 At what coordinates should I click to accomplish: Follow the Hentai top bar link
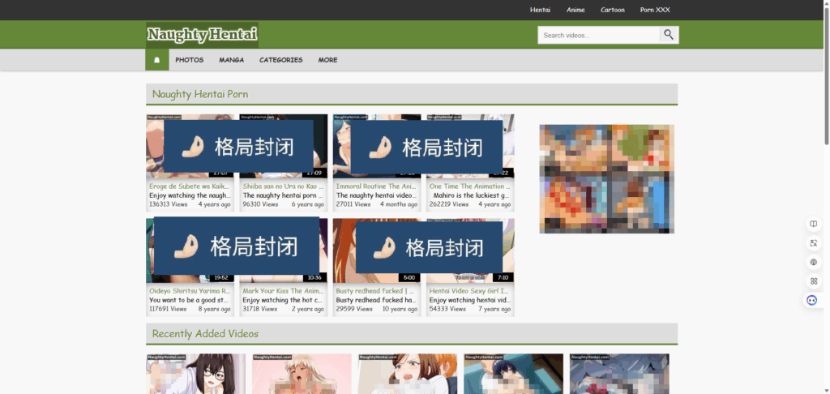(x=541, y=10)
